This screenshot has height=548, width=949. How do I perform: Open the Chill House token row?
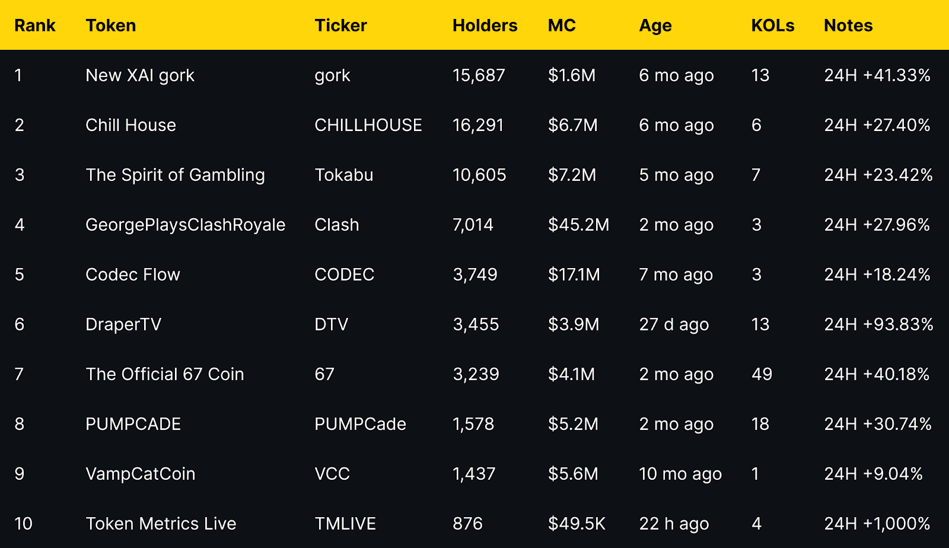point(474,125)
